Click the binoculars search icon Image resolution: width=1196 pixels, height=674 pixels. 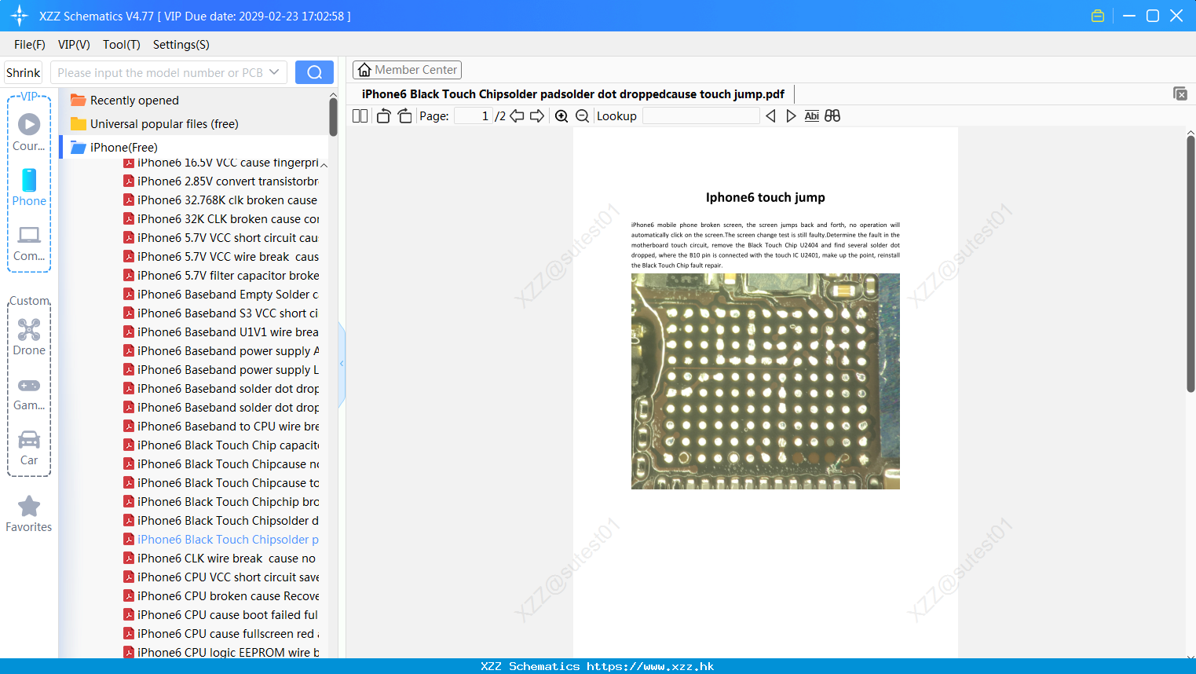click(x=832, y=116)
